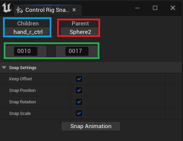The width and height of the screenshot is (183, 141).
Task: Select the hand_r_ctrl children button
Action: (x=27, y=31)
